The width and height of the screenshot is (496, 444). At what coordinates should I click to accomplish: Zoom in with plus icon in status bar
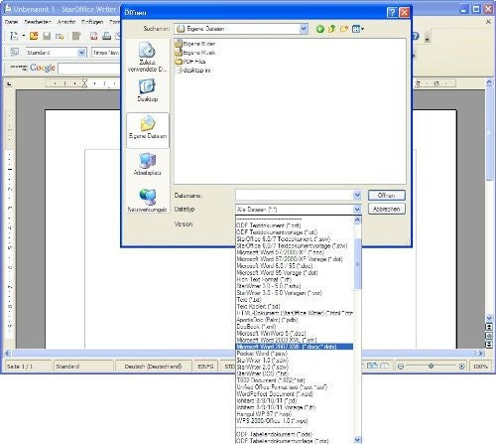point(461,367)
